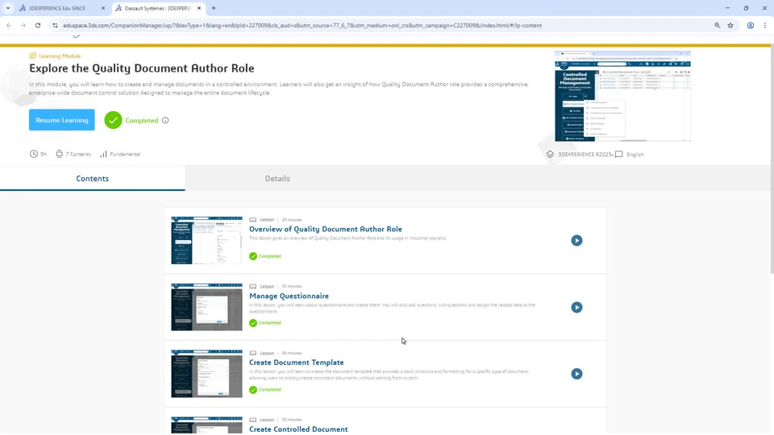Viewport: 774px width, 435px height.
Task: View site information icon in address bar
Action: click(x=55, y=25)
